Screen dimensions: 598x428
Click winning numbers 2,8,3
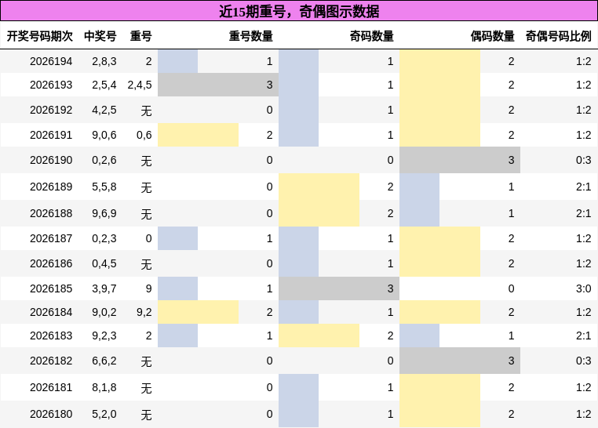point(104,61)
